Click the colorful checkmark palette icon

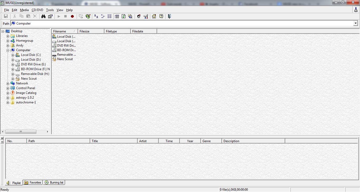tap(88, 16)
